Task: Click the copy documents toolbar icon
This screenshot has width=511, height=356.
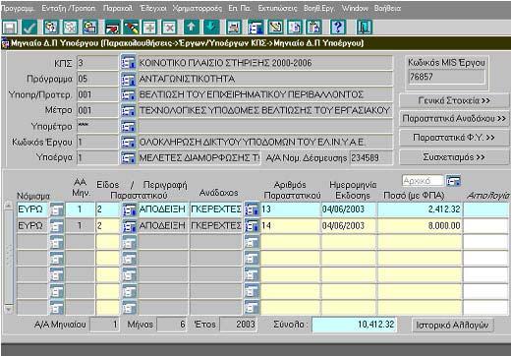Action: point(295,28)
